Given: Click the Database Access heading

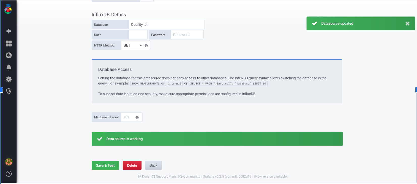Looking at the screenshot, I should coord(115,69).
